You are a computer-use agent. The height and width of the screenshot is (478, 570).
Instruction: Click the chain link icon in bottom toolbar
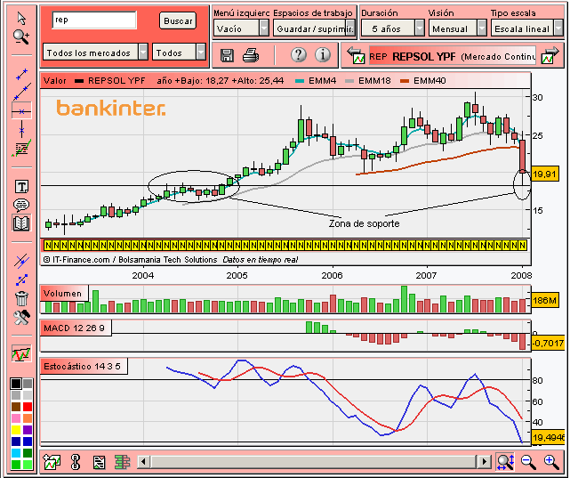coord(76,462)
